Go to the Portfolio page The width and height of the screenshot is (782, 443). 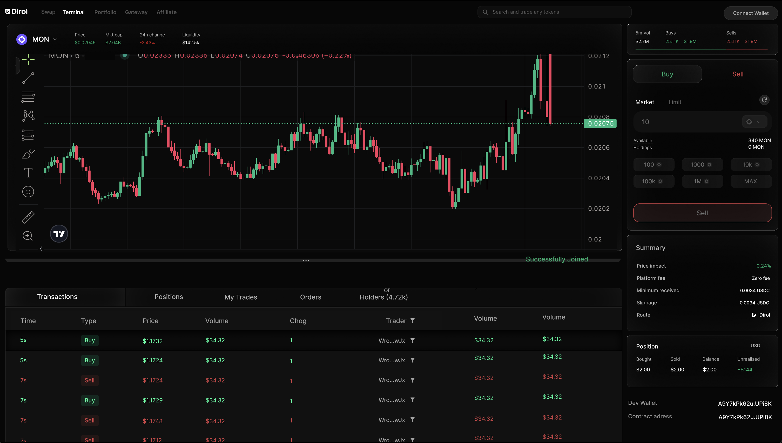[105, 12]
